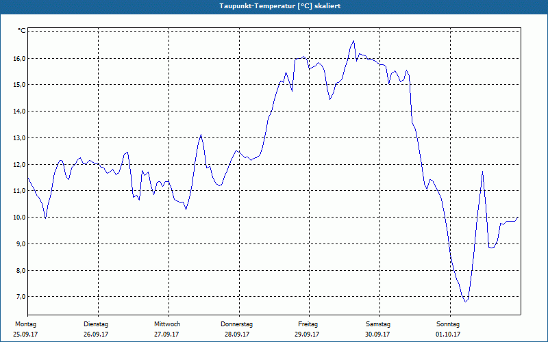Click the Dienstag axis label
The height and width of the screenshot is (342, 548).
[96, 324]
